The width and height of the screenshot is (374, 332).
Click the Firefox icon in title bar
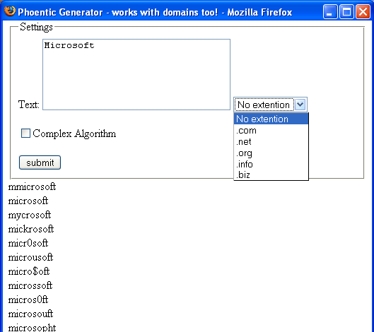10,11
